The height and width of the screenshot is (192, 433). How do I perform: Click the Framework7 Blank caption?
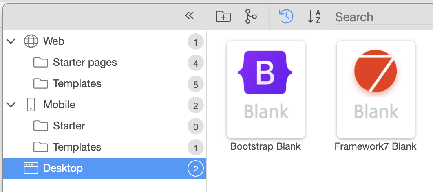(x=376, y=146)
